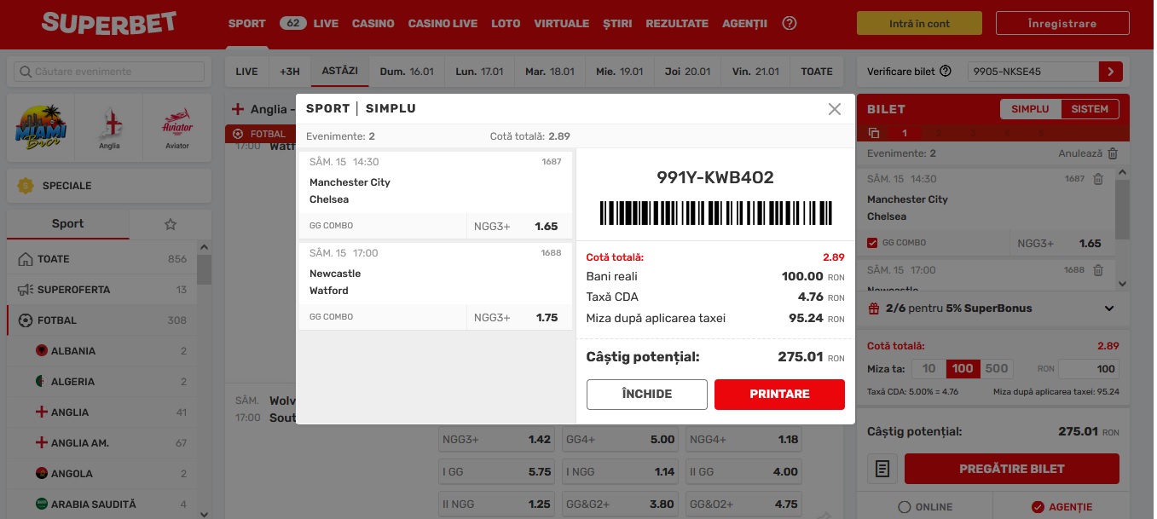Select the Angola flag icon
This screenshot has height=519, width=1157.
[x=40, y=474]
